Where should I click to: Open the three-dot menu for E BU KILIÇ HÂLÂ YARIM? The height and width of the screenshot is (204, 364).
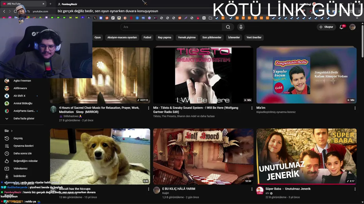(252, 189)
